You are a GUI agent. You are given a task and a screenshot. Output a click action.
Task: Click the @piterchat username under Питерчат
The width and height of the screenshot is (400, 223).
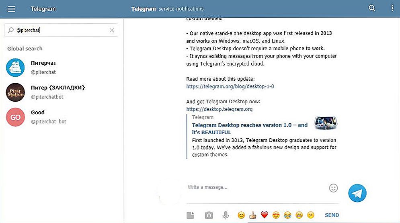tap(43, 72)
